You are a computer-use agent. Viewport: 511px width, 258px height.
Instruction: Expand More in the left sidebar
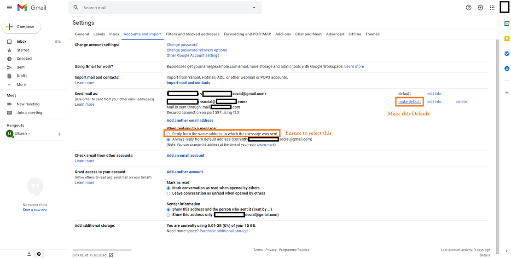click(21, 85)
